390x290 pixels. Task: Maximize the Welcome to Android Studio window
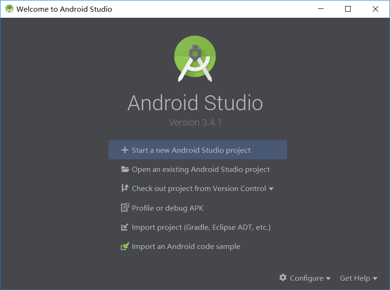tap(348, 9)
